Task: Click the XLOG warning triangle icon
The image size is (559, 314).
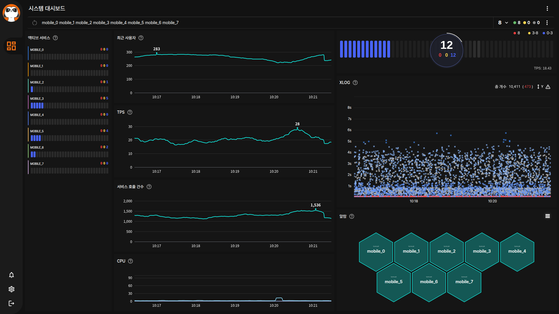Action: (548, 87)
